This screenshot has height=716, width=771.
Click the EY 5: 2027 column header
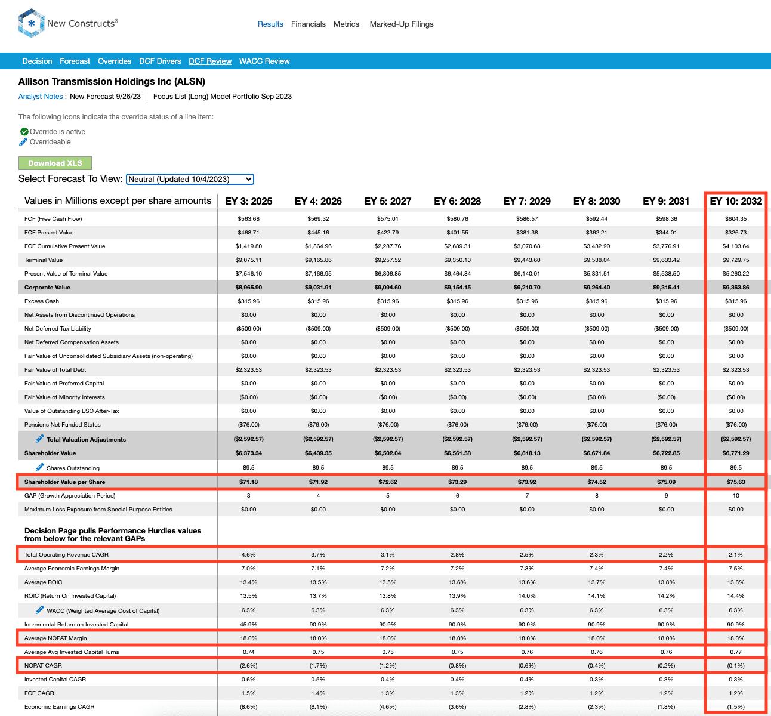pyautogui.click(x=388, y=202)
